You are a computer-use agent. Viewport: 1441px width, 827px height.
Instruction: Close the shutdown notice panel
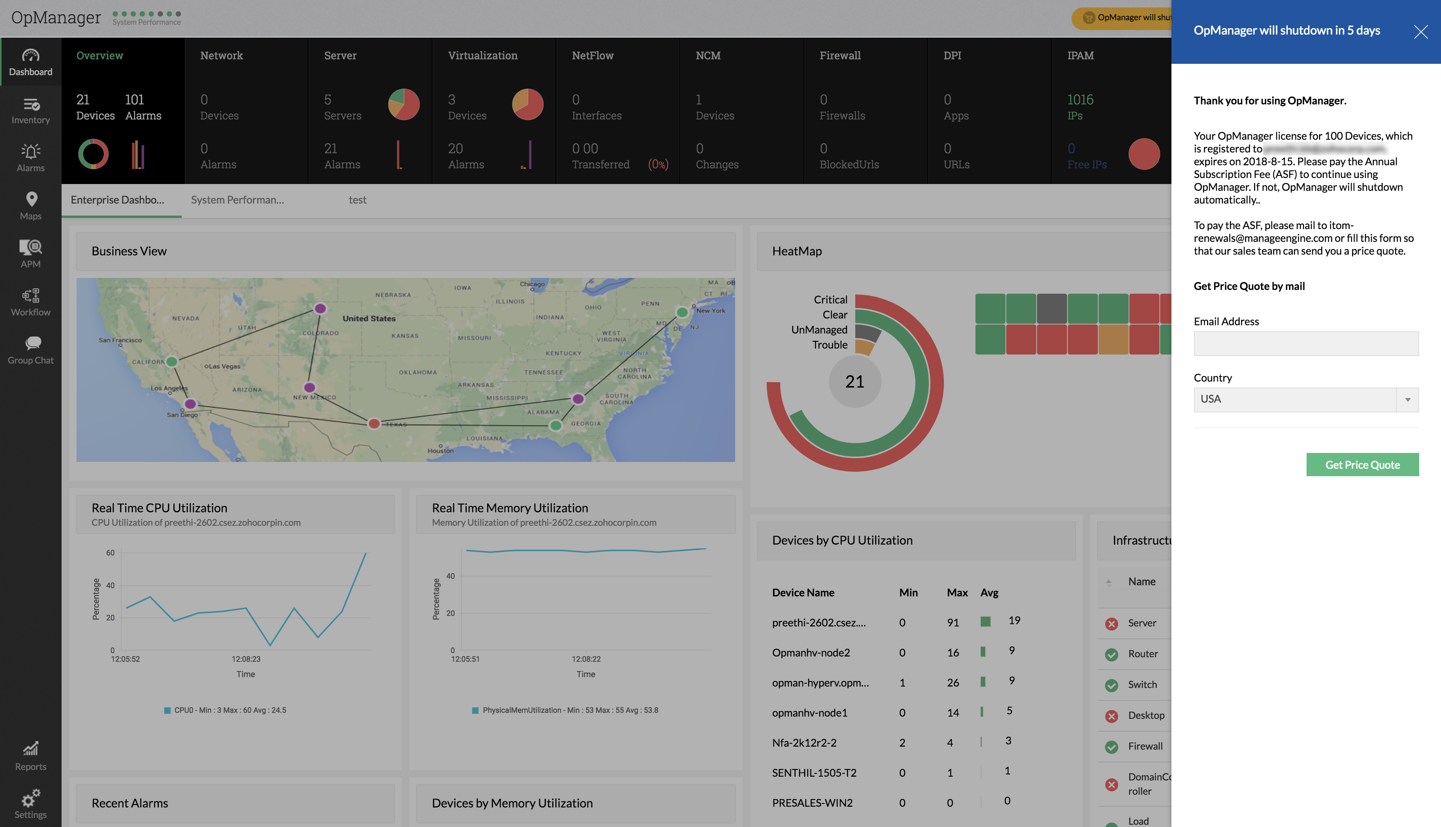click(x=1421, y=32)
